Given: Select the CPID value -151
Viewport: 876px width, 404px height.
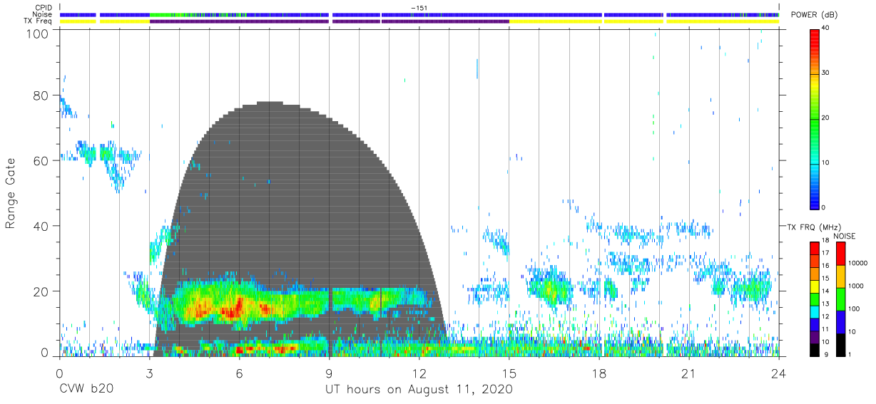Looking at the screenshot, I should [418, 8].
